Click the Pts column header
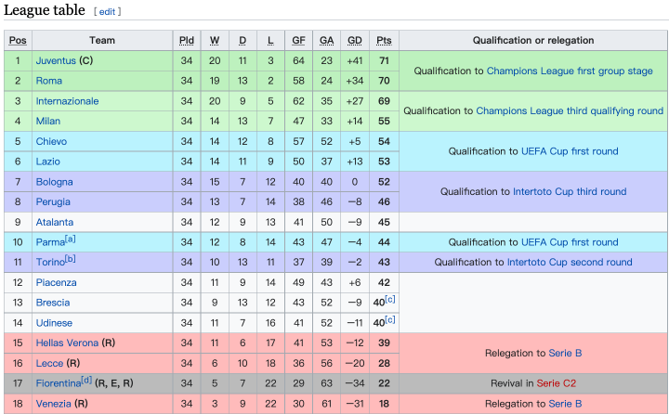The height and width of the screenshot is (414, 669). [384, 40]
